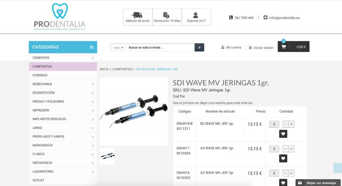Increase quantity for A3 WAVE MV JER
Viewport: 342px width, 186px height.
(292, 149)
